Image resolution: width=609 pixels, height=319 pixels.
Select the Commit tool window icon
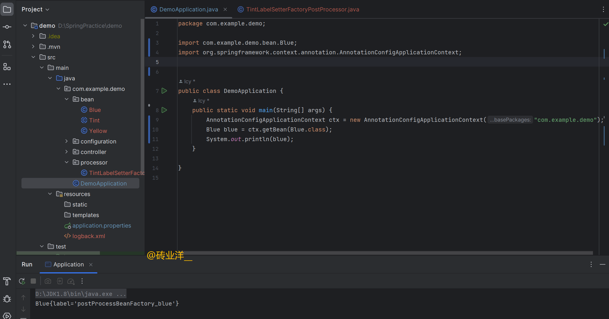7,27
